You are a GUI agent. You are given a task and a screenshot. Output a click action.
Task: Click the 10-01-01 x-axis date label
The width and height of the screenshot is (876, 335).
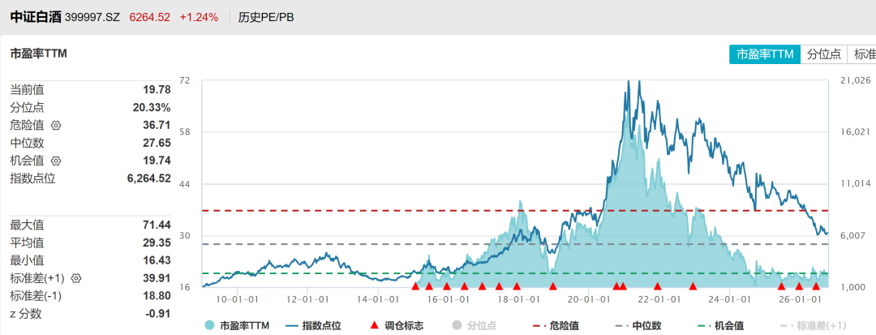[238, 299]
